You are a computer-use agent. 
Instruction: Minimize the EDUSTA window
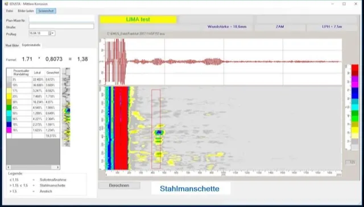[332, 4]
